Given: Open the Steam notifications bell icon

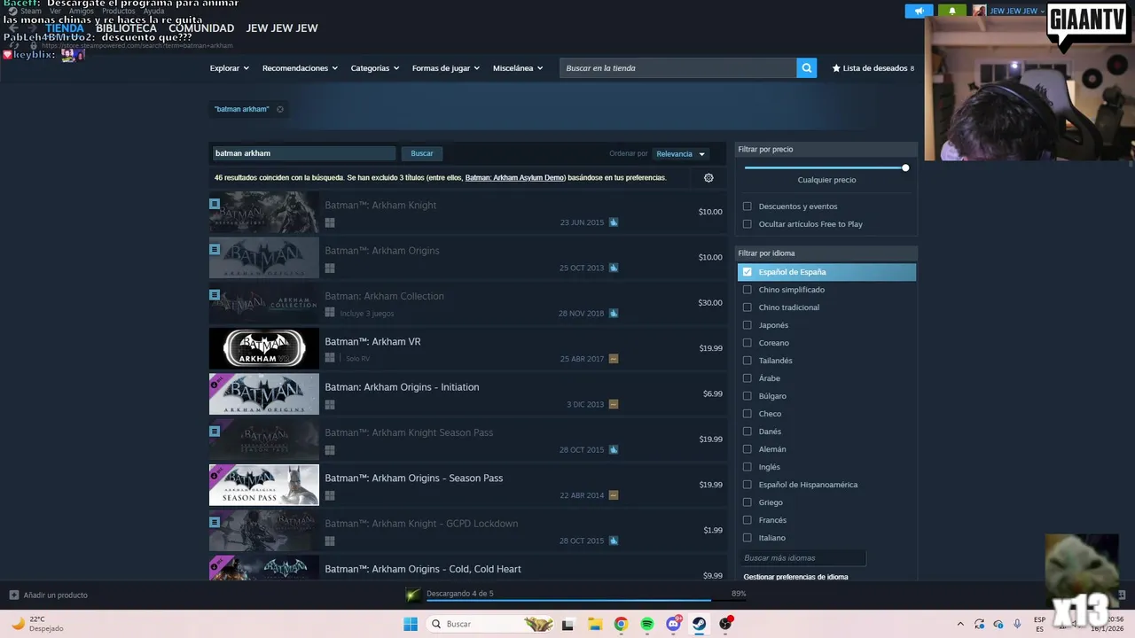Looking at the screenshot, I should (x=952, y=11).
